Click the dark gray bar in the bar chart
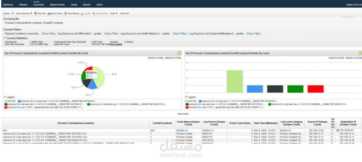The image size is (362, 162). (x=275, y=89)
